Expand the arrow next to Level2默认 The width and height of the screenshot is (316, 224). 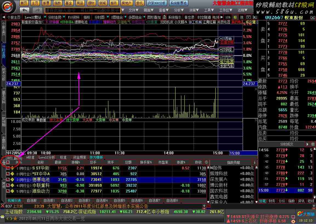45,17
